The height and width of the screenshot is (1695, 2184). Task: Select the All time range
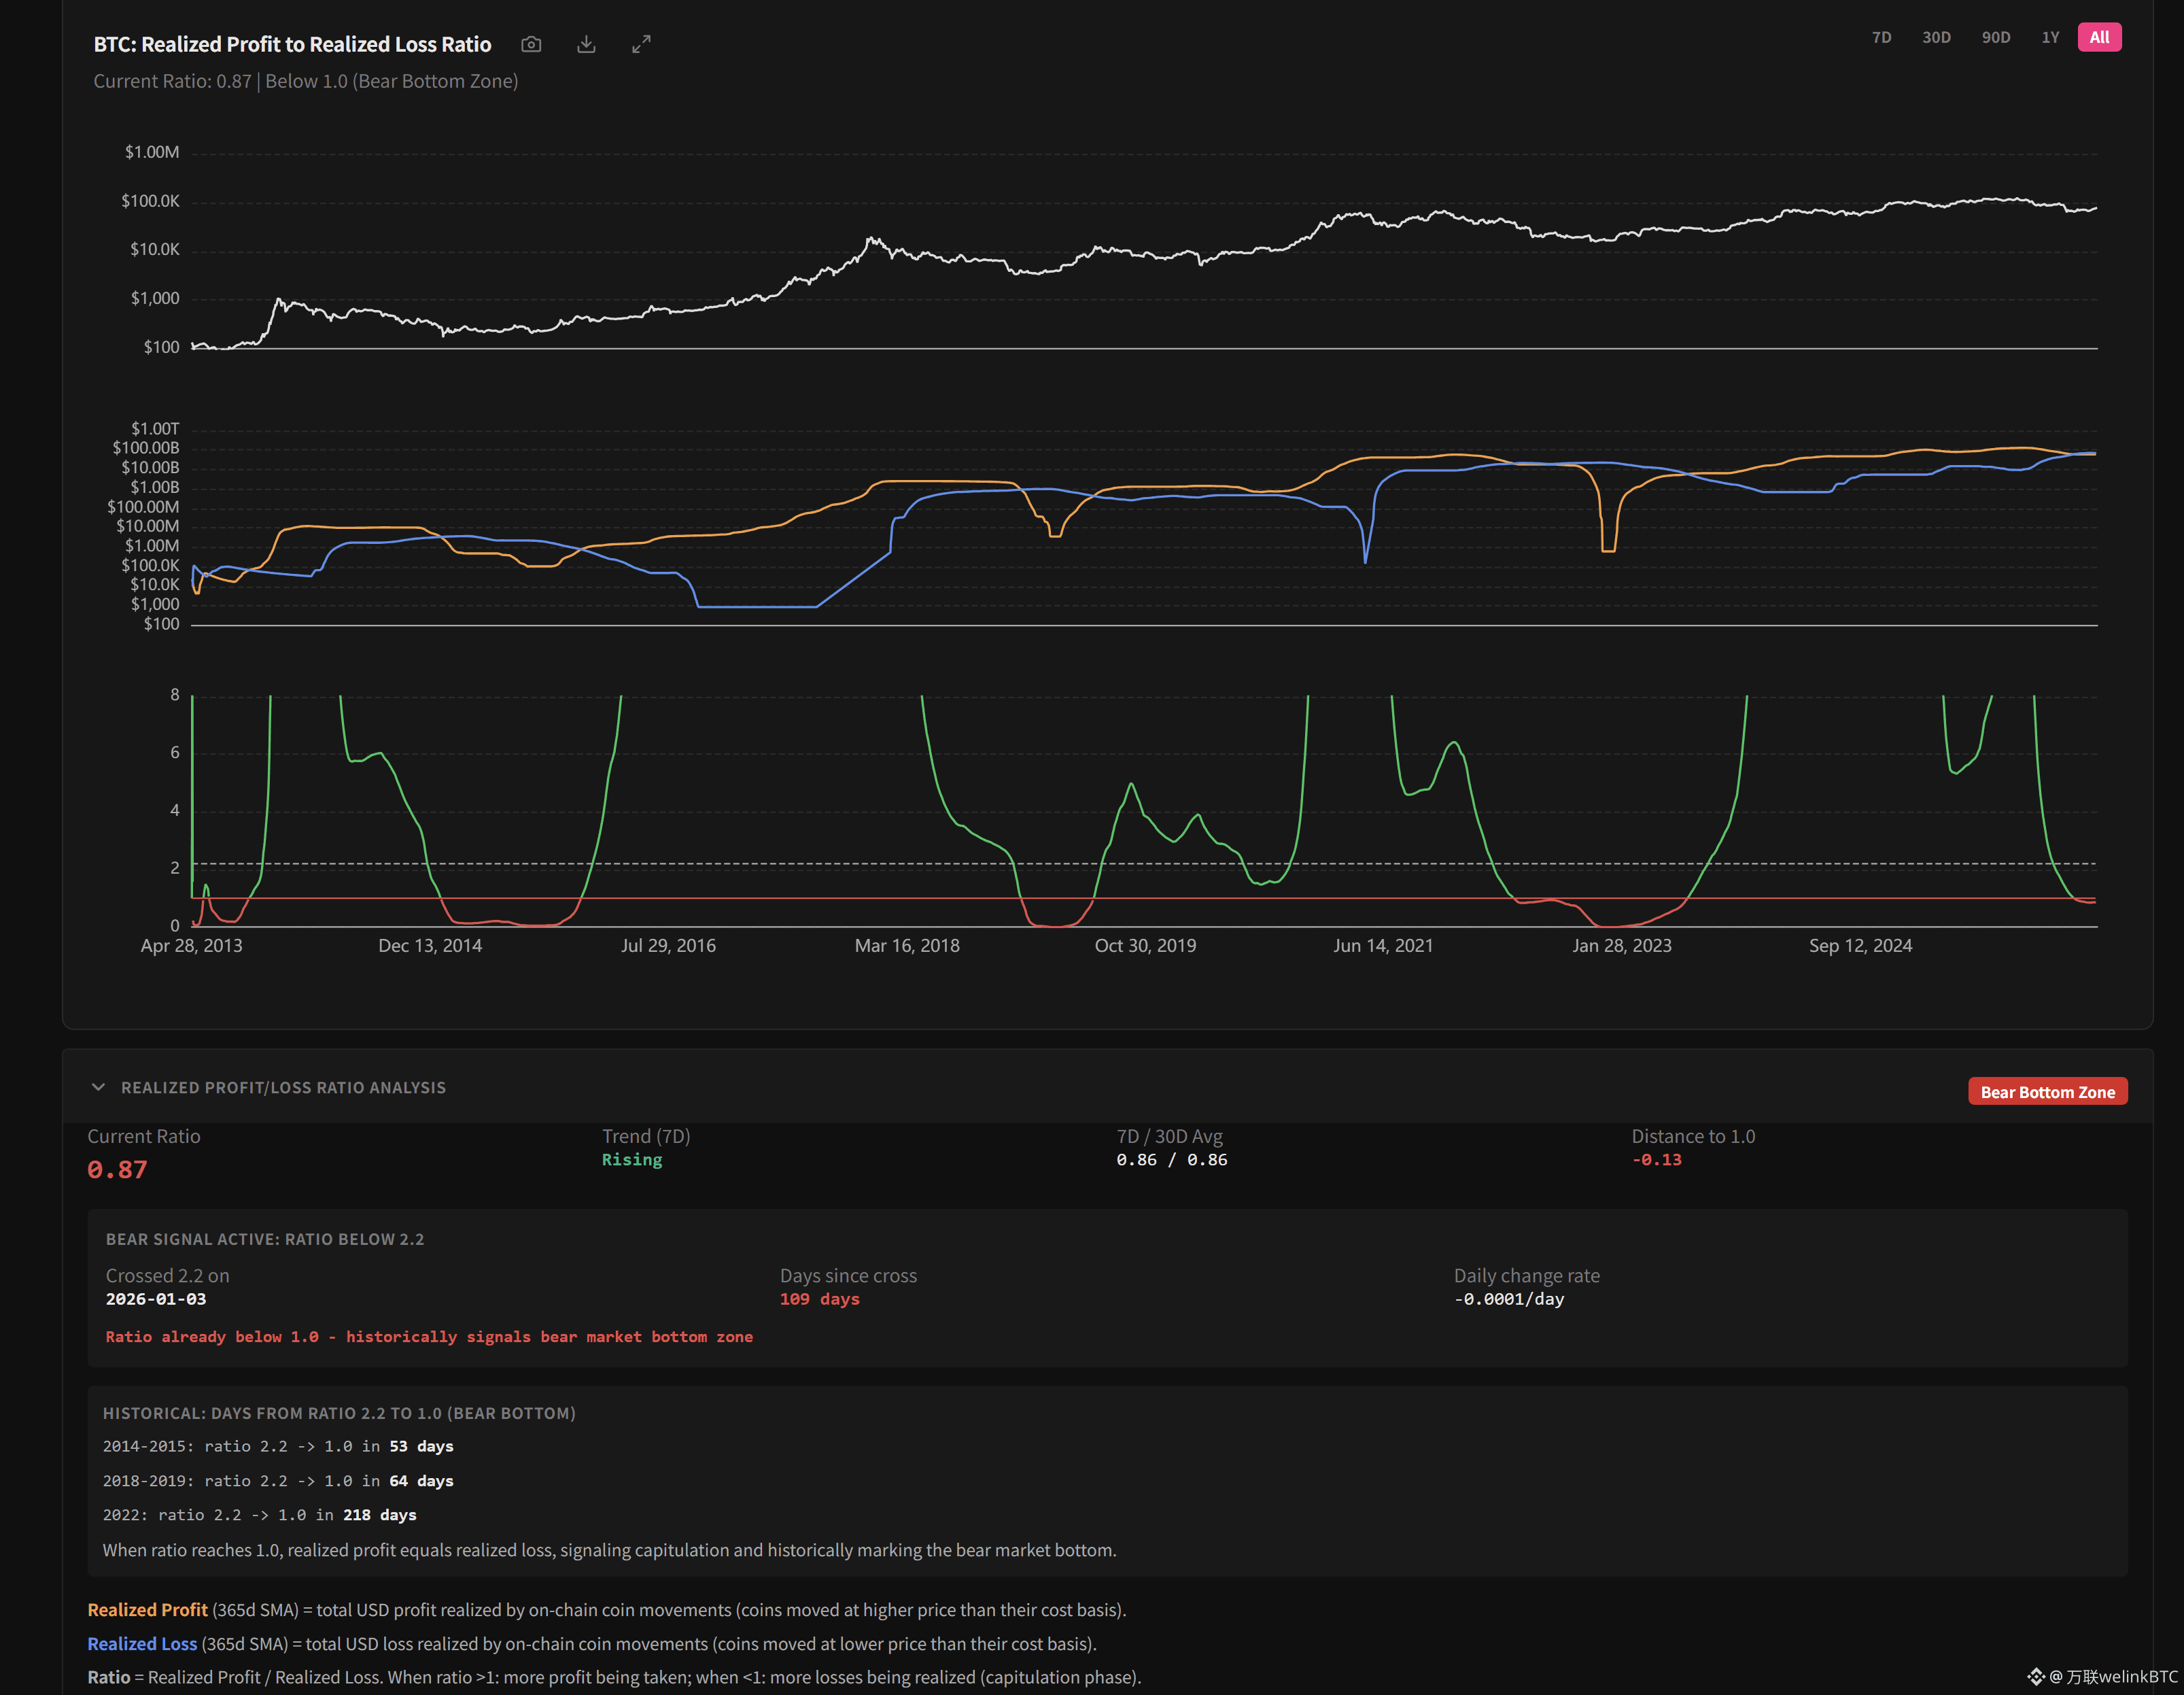click(x=2099, y=37)
